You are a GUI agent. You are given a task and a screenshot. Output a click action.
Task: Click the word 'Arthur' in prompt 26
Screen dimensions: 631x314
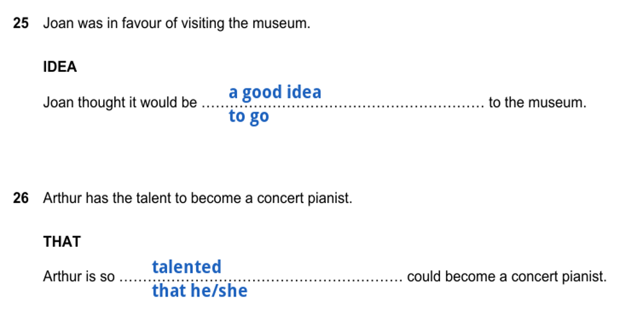pyautogui.click(x=62, y=198)
